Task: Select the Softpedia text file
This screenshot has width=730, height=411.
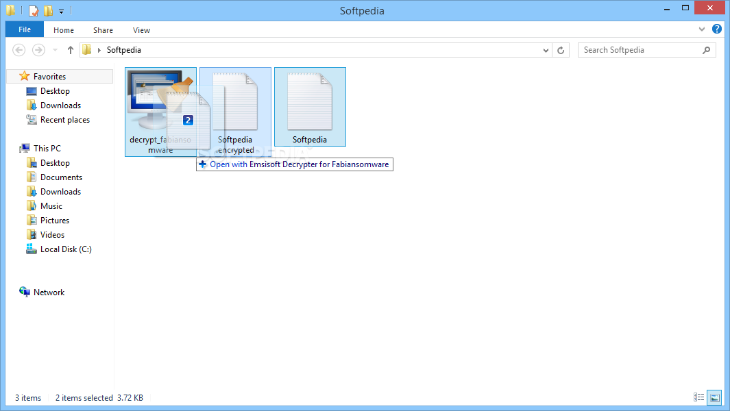Action: pyautogui.click(x=310, y=107)
